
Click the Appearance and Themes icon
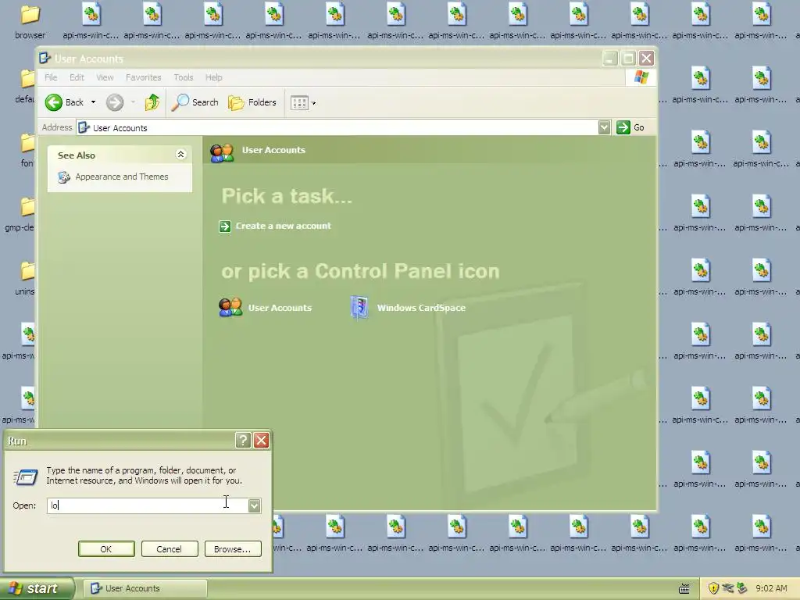coord(64,177)
